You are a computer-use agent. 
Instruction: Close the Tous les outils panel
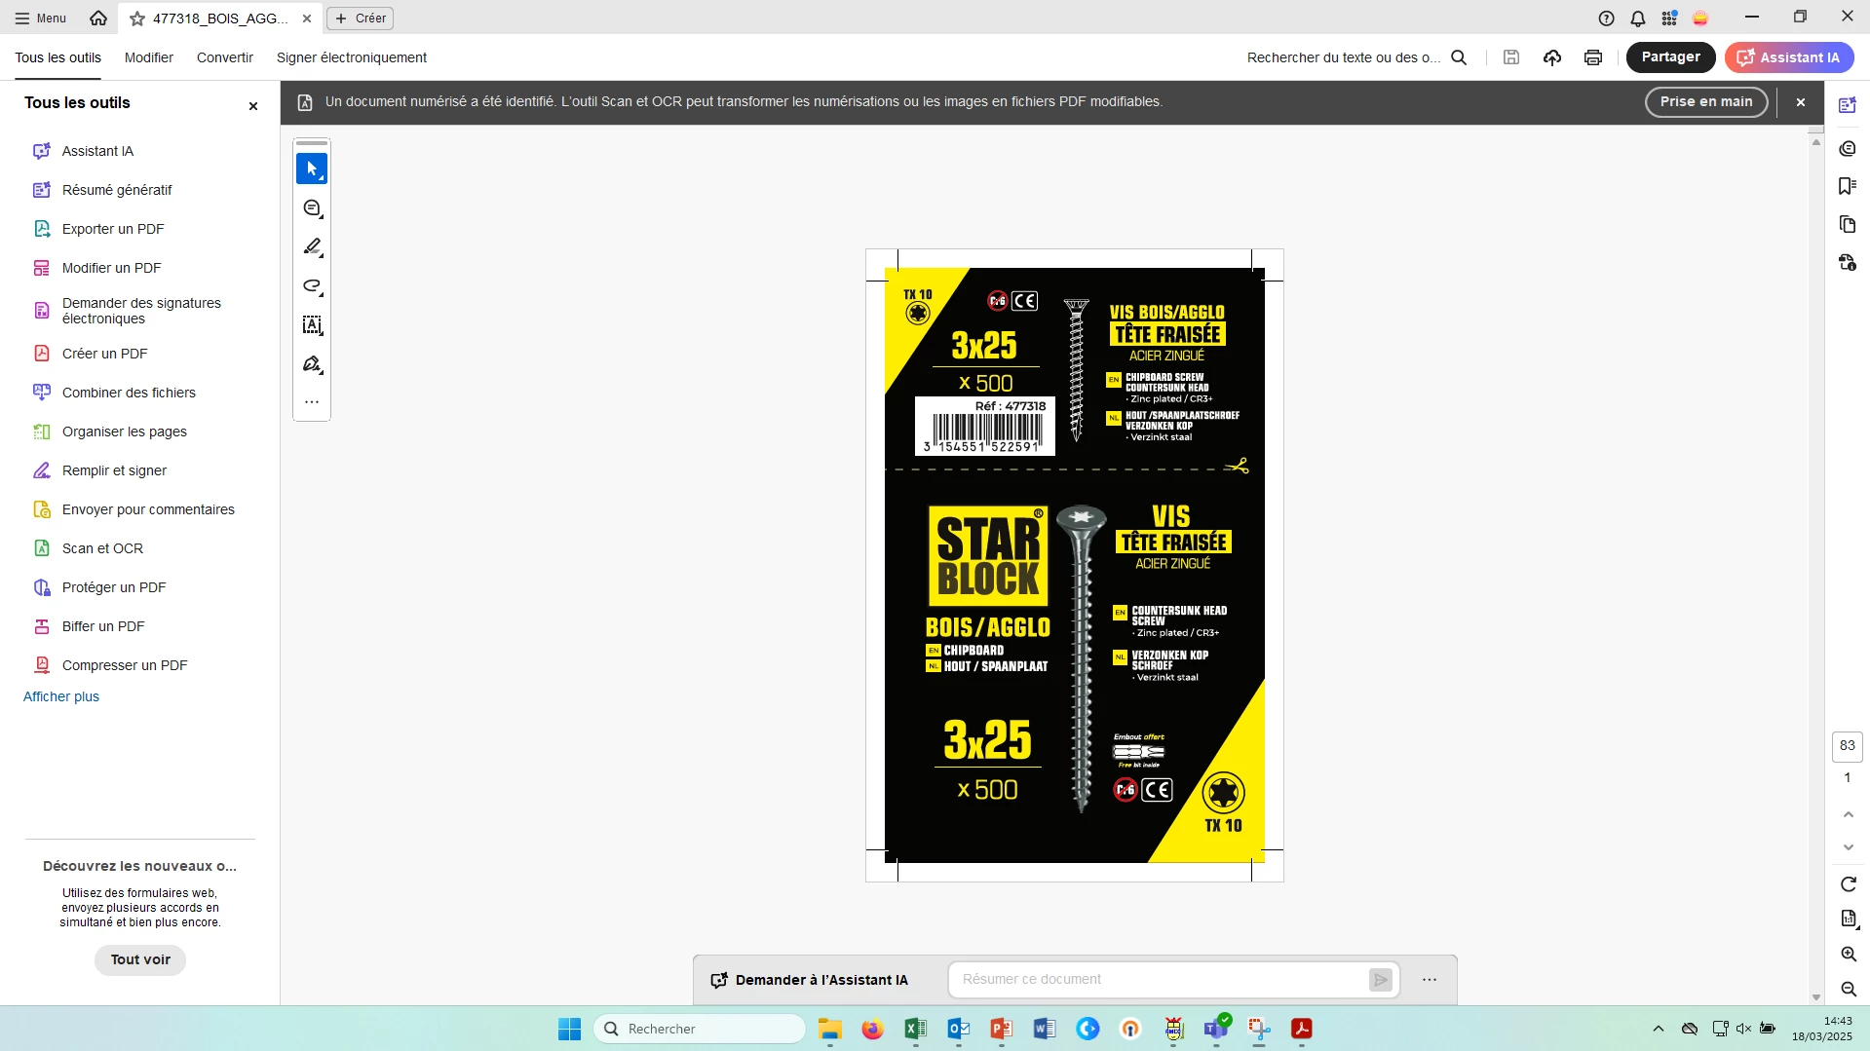click(x=253, y=106)
